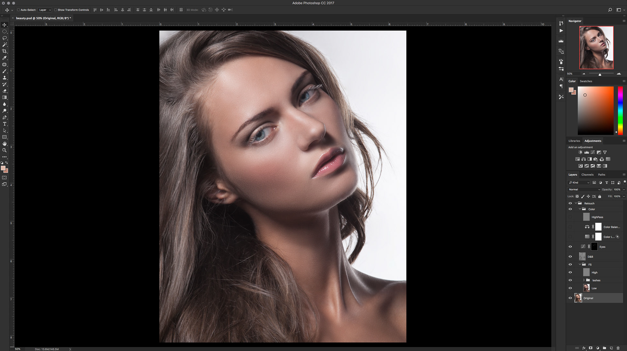This screenshot has width=627, height=351.
Task: Hide the Original layer
Action: pyautogui.click(x=570, y=298)
